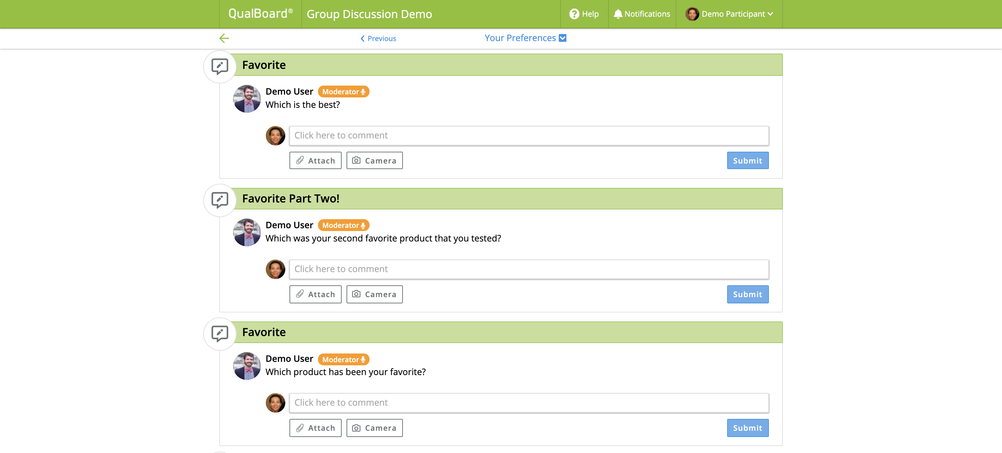This screenshot has height=453, width=1002.
Task: Click Camera button under 'Which is the best?'
Action: point(374,161)
